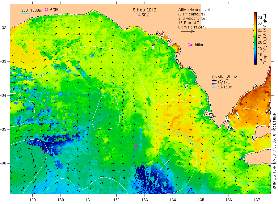Click the latitude label -35

pyautogui.click(x=3, y=129)
